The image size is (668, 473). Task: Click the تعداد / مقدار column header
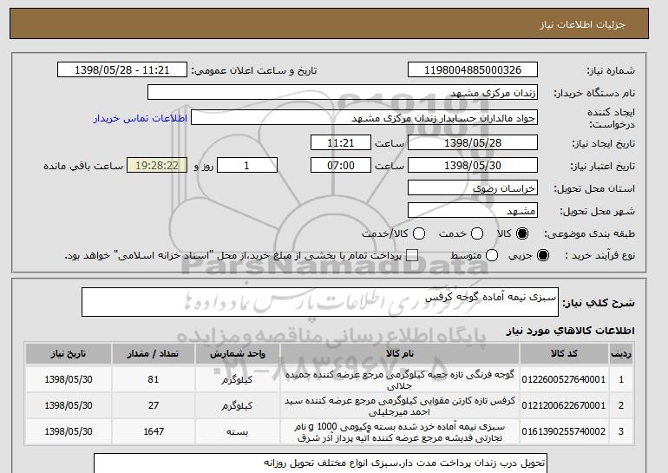pos(154,354)
